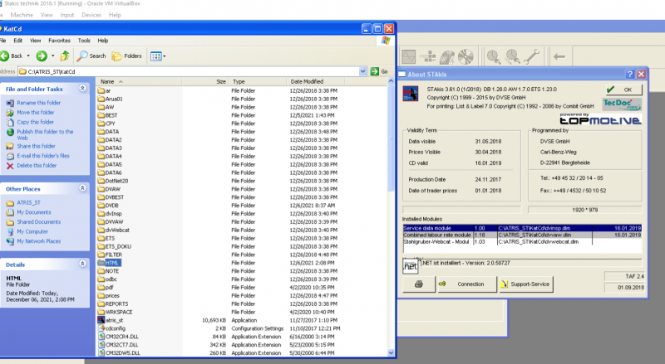The width and height of the screenshot is (665, 364).
Task: Collapse the Other Places panel
Action: [82, 188]
